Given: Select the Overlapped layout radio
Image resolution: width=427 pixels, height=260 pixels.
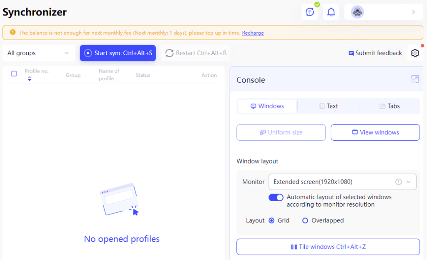Looking at the screenshot, I should [305, 220].
